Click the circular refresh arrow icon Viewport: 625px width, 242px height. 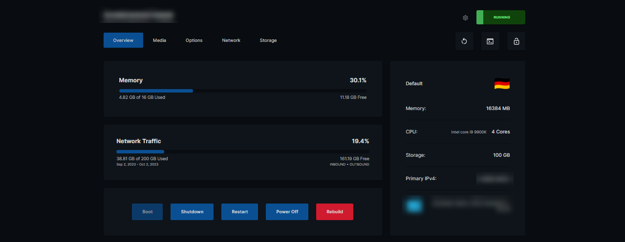[464, 41]
